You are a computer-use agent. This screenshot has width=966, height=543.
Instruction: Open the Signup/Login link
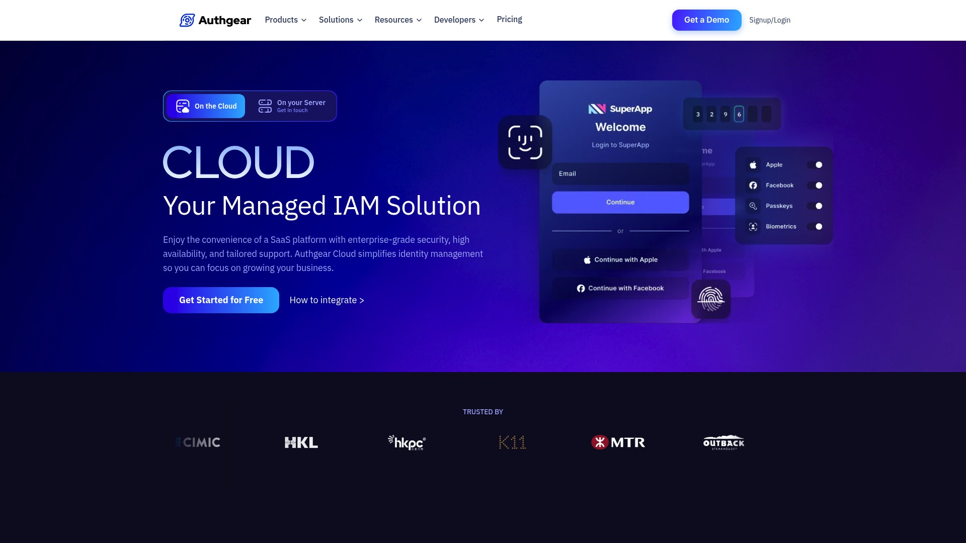coord(770,20)
